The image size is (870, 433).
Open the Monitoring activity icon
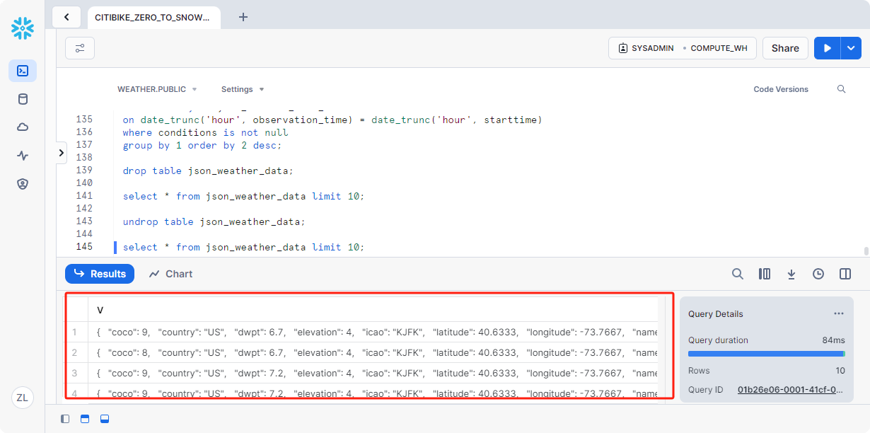point(23,156)
